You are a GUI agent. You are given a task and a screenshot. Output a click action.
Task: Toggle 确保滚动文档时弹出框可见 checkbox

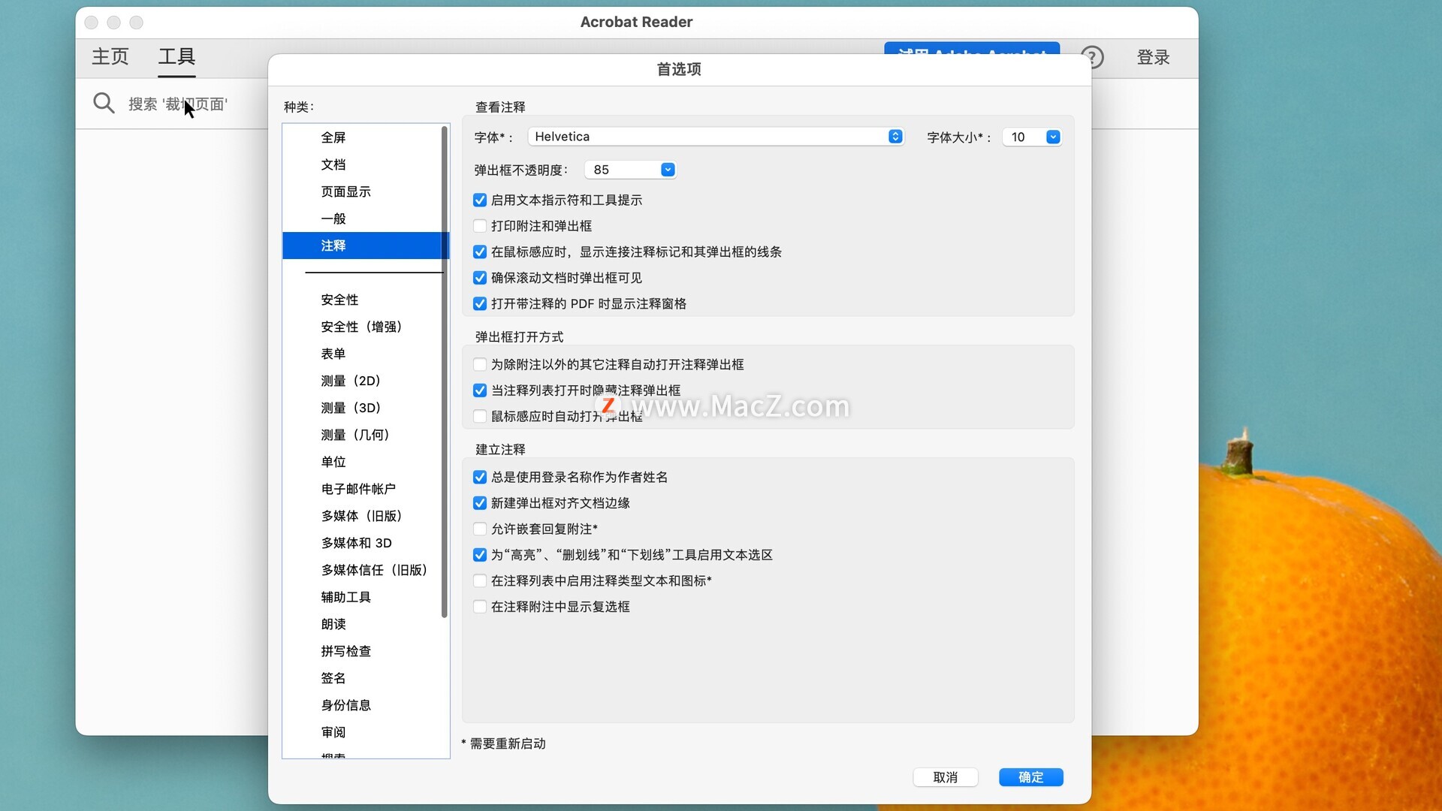(x=480, y=278)
